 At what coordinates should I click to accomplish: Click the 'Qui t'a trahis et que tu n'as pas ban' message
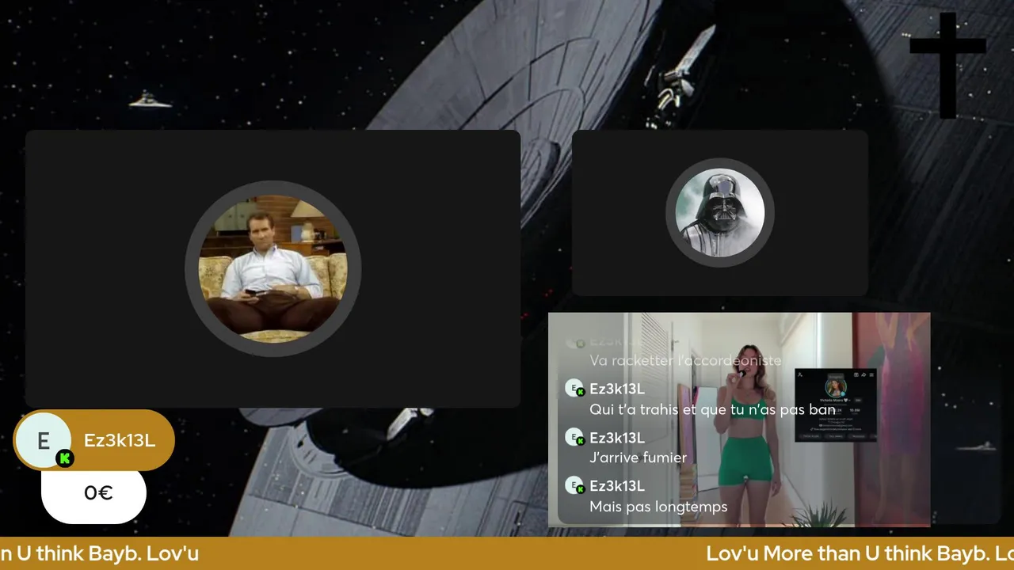(713, 410)
